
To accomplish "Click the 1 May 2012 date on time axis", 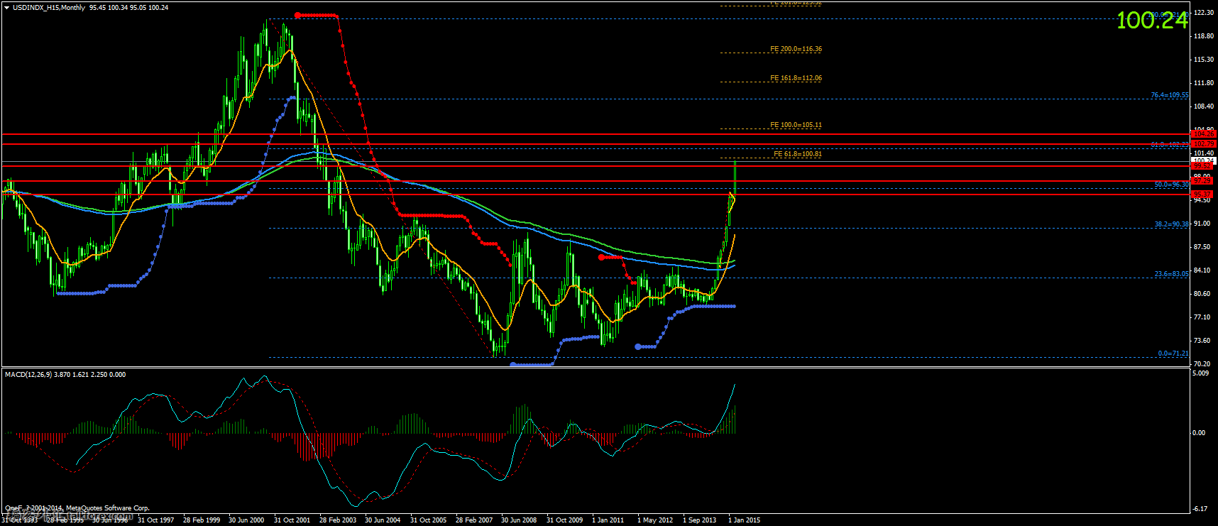I will click(655, 520).
